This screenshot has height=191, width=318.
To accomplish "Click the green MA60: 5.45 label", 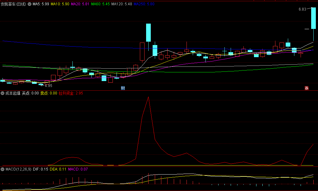I will click(x=100, y=4).
